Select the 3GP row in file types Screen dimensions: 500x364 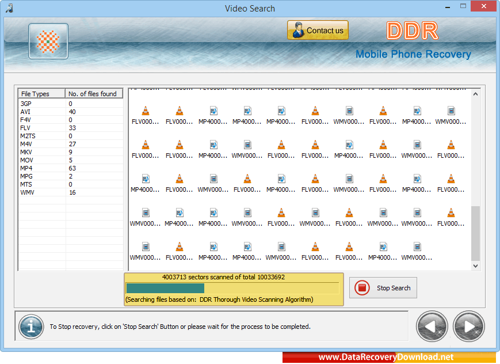71,104
